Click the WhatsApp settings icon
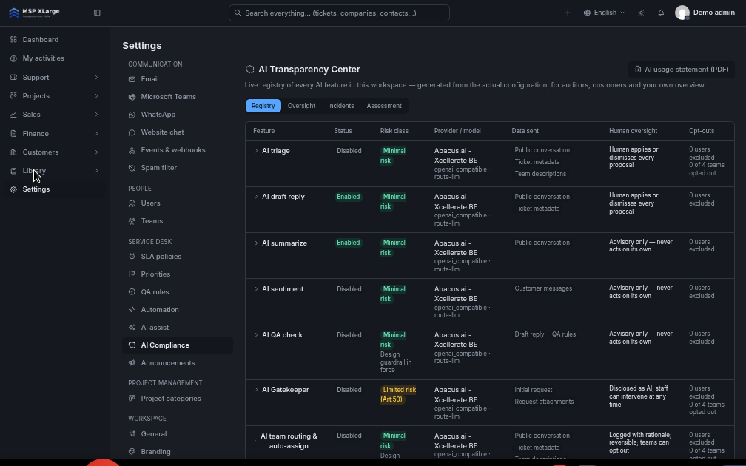Viewport: 746px width, 466px height. [x=132, y=115]
